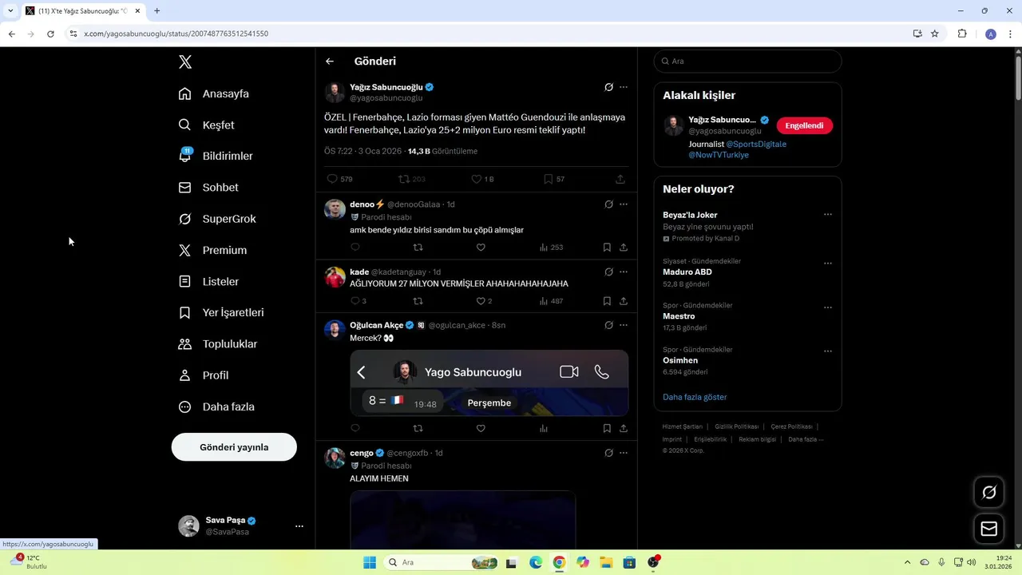Like Oğulcan Akçe's reply
The image size is (1022, 575).
[481, 429]
